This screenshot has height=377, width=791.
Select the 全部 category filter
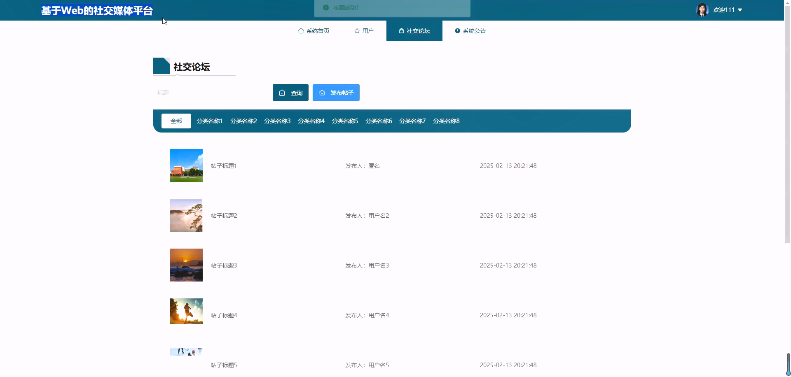coord(176,121)
